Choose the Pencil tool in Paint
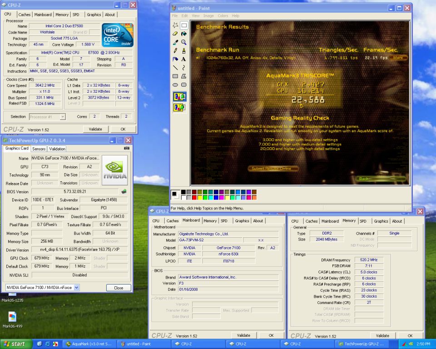The width and height of the screenshot is (436, 349). [x=175, y=51]
